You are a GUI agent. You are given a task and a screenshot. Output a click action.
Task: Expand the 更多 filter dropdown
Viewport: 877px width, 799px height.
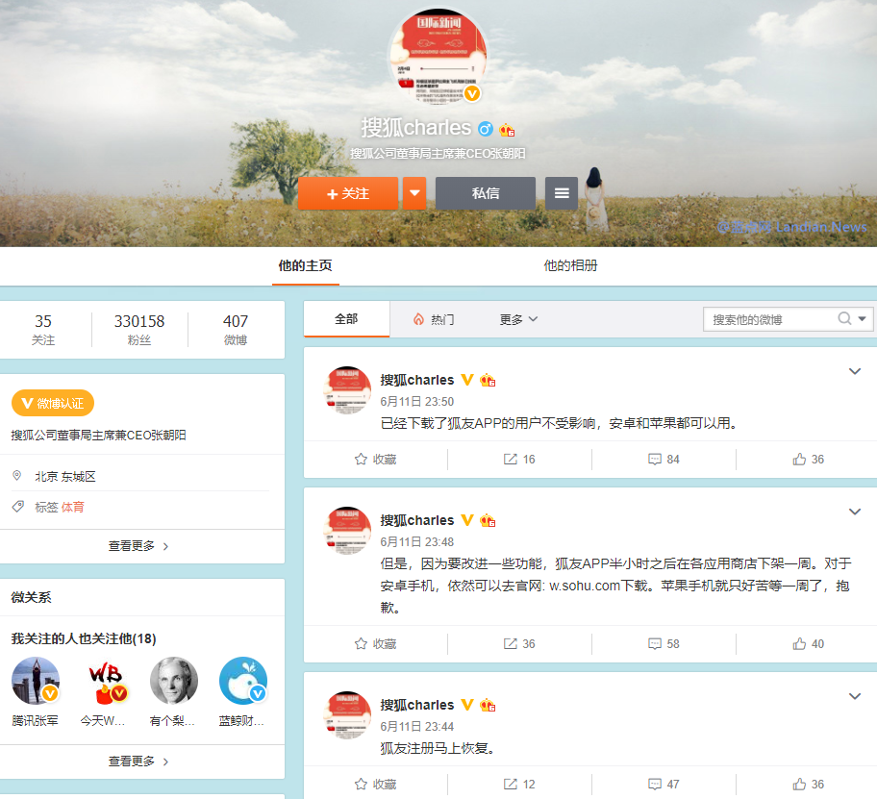coord(518,319)
